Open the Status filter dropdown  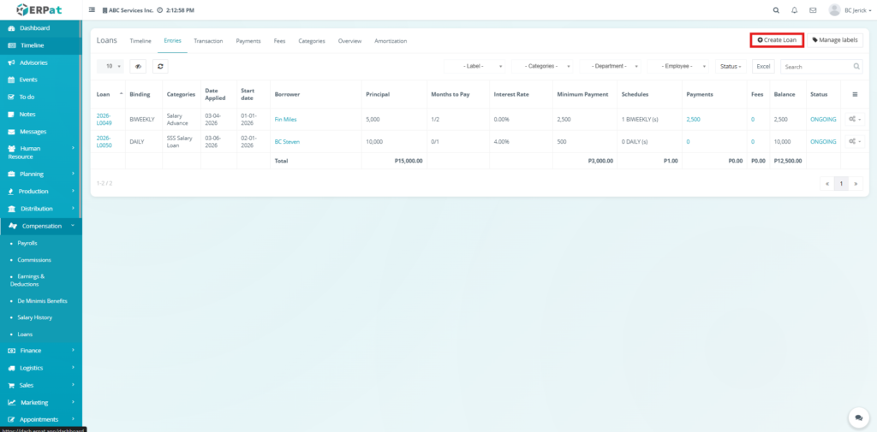pos(731,66)
